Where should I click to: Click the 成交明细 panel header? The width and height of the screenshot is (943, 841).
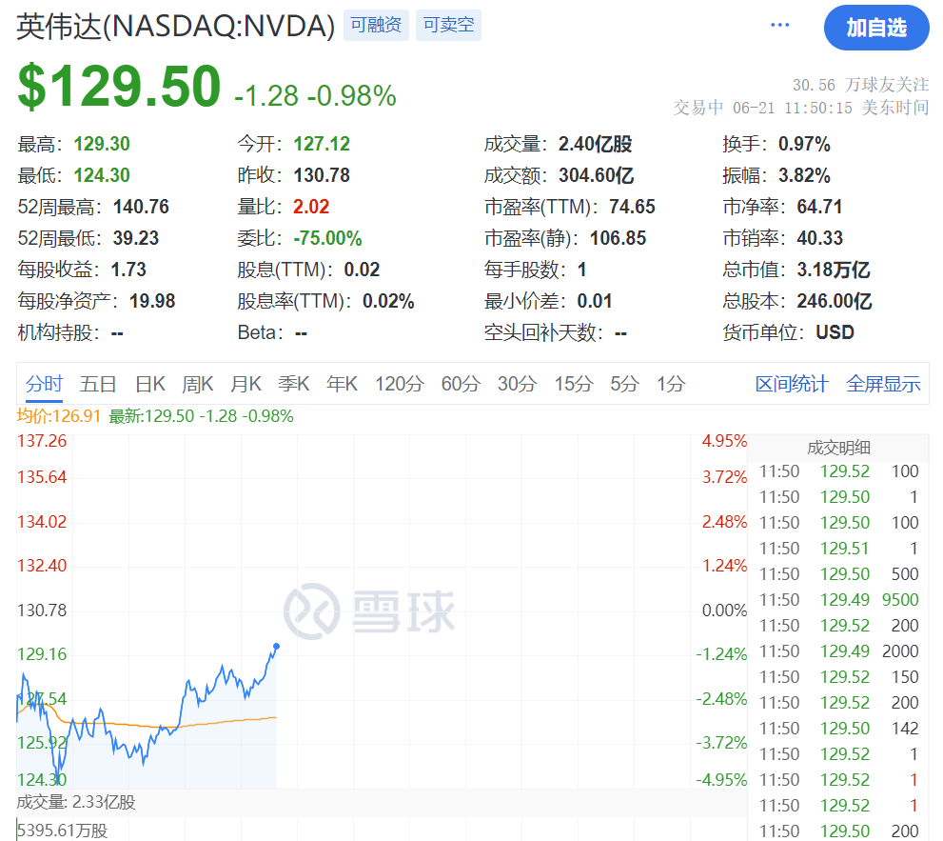838,448
